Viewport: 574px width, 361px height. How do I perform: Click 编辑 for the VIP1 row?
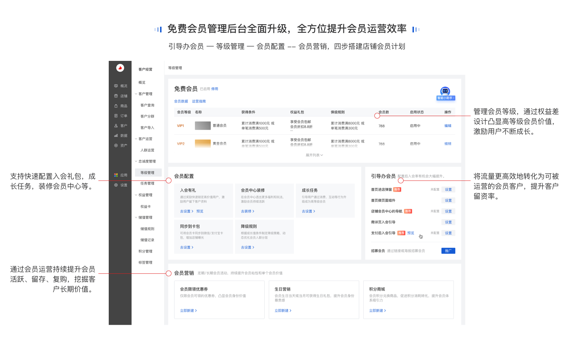[448, 126]
